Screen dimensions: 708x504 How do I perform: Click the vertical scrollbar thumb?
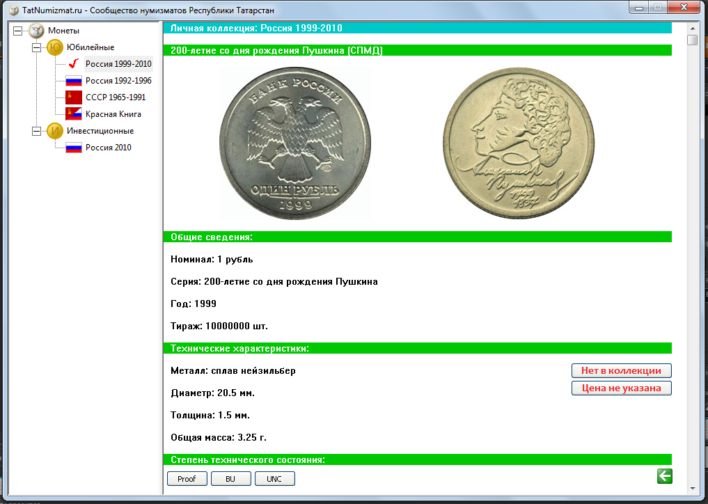692,40
